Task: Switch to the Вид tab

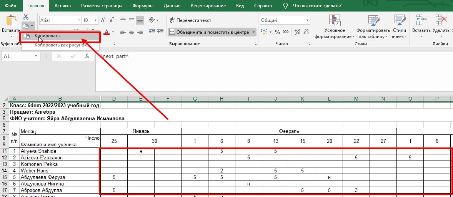Action: pos(240,6)
